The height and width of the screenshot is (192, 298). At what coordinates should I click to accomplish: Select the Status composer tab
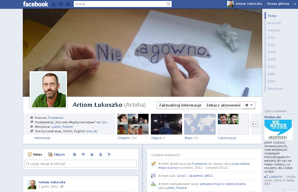[x=35, y=154]
